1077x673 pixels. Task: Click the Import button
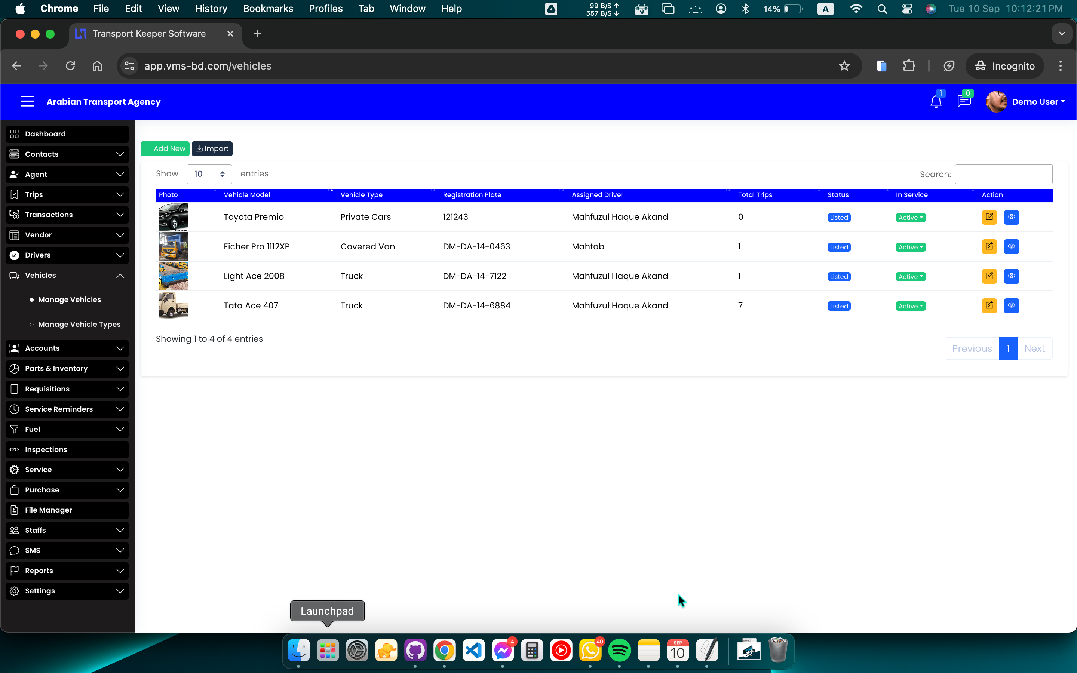coord(212,149)
